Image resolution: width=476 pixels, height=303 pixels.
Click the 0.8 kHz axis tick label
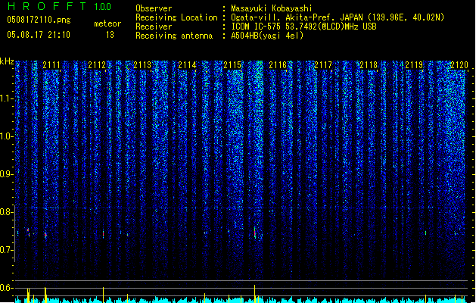click(6, 212)
